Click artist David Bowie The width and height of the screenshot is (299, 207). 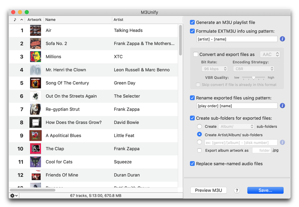[126, 122]
